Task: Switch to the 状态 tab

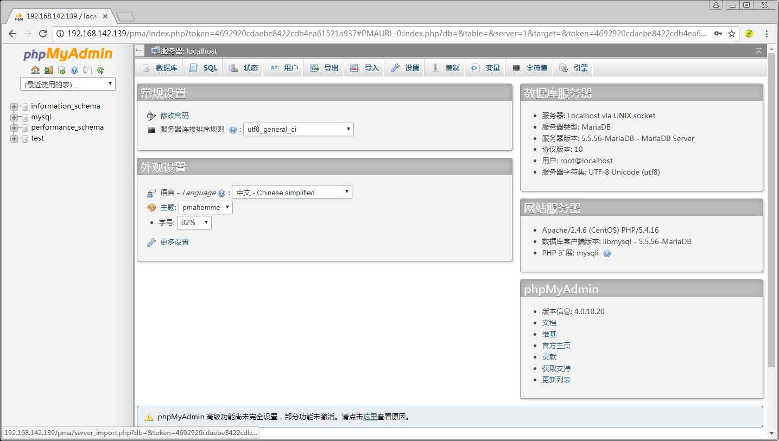Action: coord(243,68)
